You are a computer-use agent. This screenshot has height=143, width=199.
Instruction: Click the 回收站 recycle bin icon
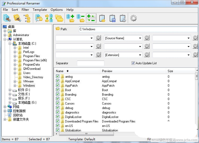pos(10,115)
